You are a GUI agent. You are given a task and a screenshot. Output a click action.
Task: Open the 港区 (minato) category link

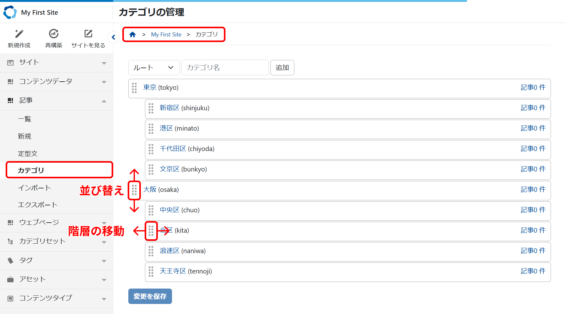coord(166,128)
